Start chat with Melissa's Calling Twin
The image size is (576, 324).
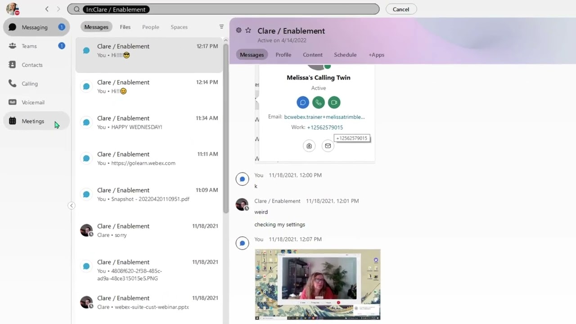(303, 103)
